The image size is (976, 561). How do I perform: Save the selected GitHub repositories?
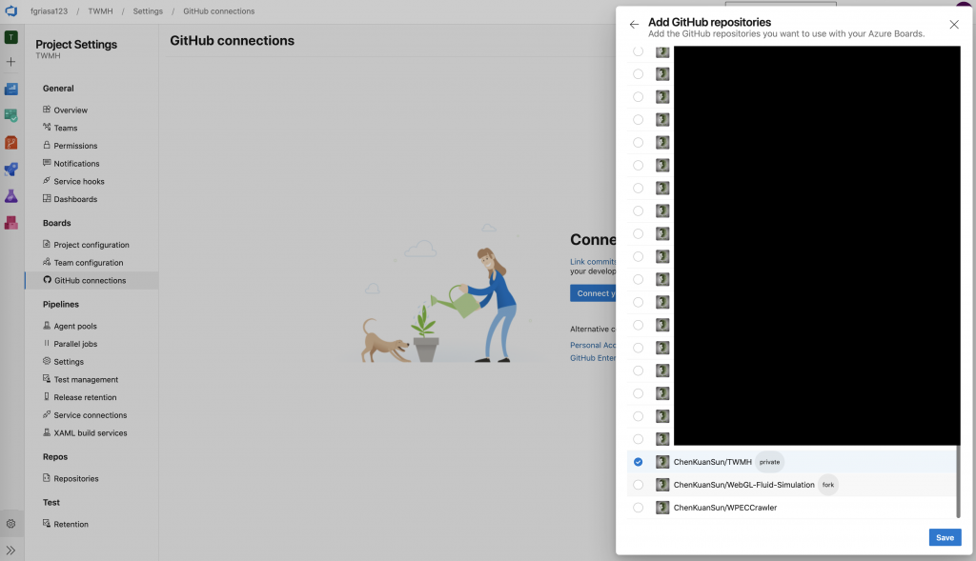(945, 537)
